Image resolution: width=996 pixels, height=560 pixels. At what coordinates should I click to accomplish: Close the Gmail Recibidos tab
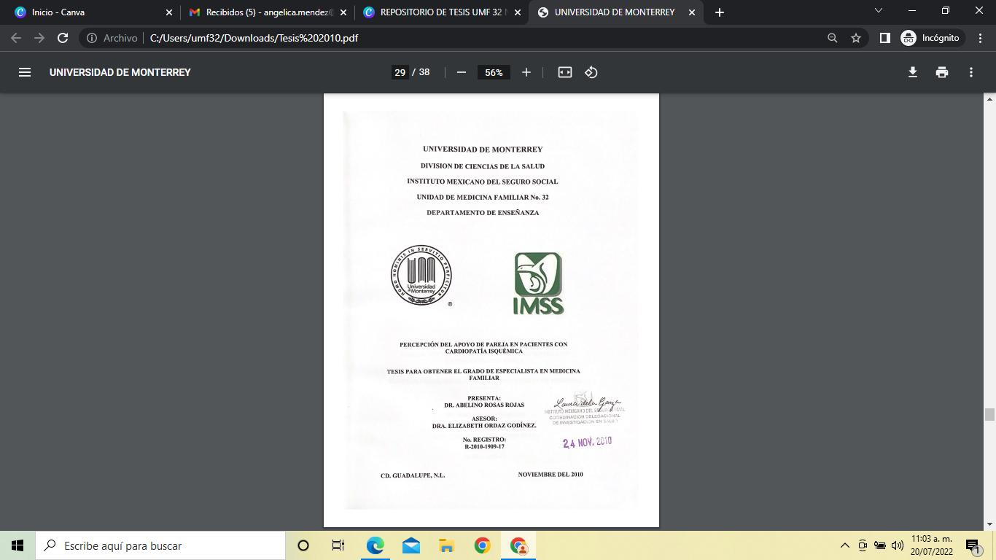(x=343, y=12)
